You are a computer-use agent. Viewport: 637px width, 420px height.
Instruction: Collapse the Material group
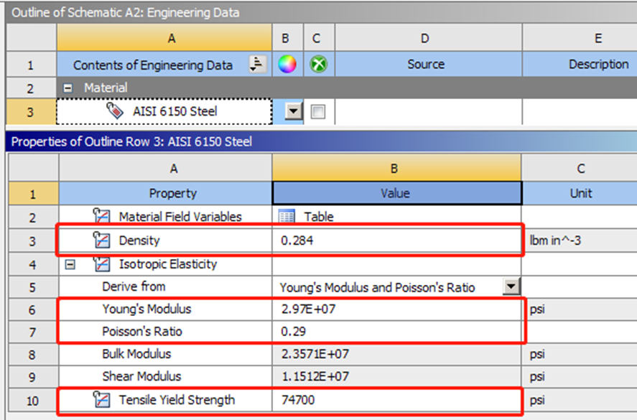[68, 88]
